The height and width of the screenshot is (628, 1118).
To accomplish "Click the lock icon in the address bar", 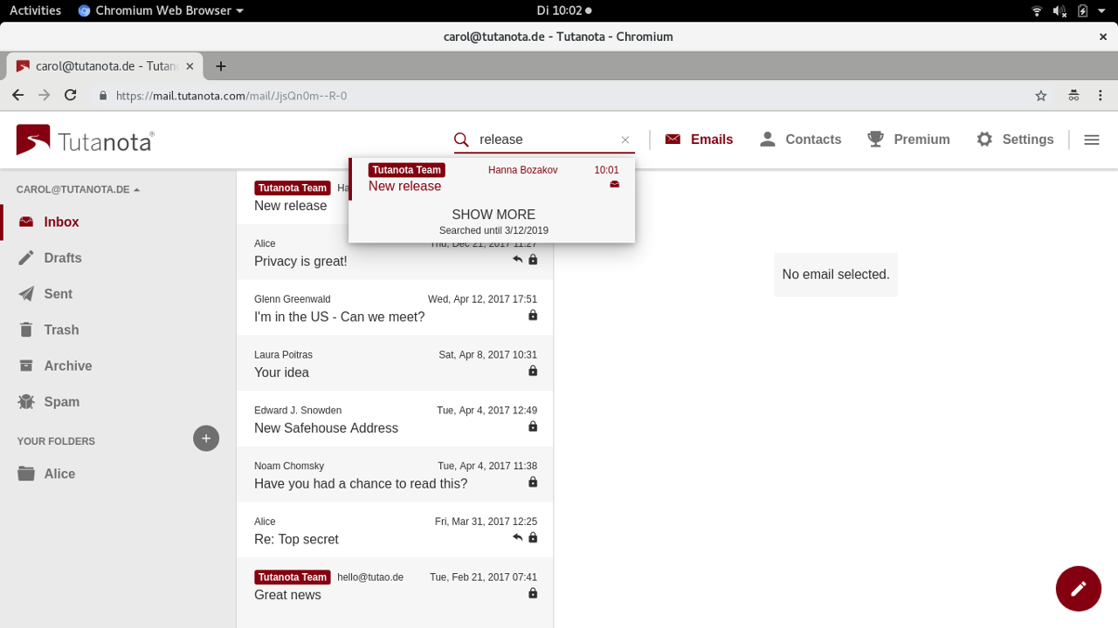I will point(103,96).
